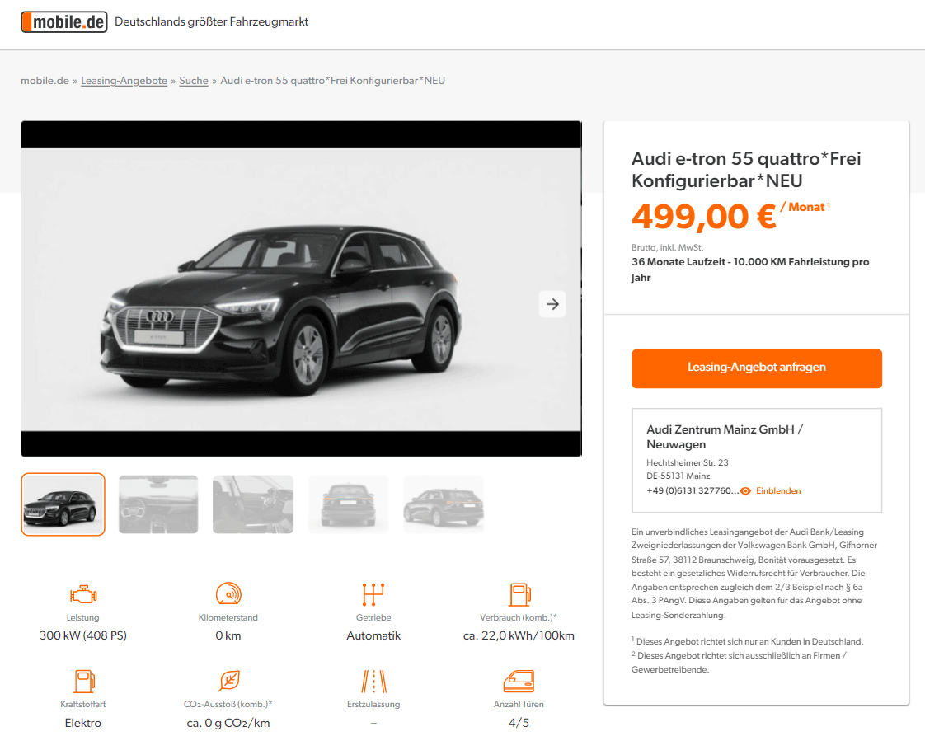Screen dimensions: 925x736
Task: Click the Getriebe gearshift icon
Action: (373, 594)
